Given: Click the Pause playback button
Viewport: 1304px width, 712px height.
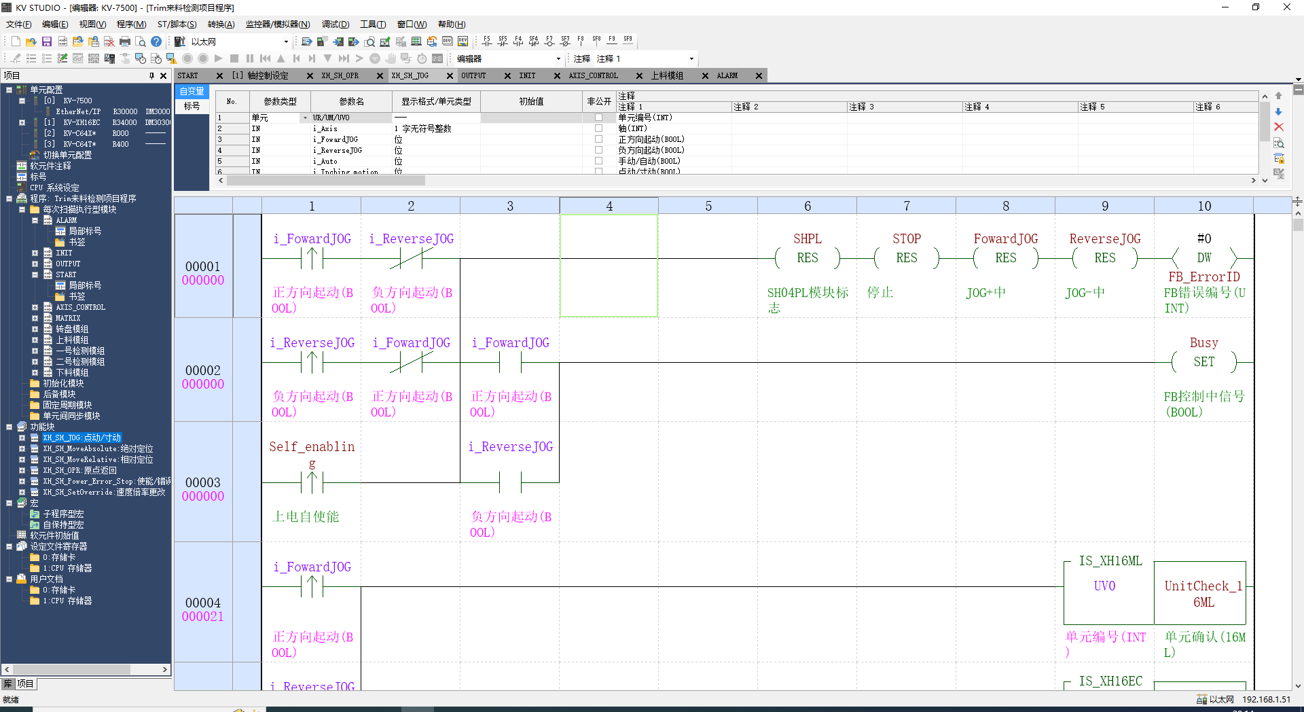Looking at the screenshot, I should [x=250, y=58].
